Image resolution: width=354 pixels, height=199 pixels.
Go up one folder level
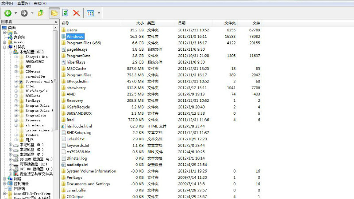pos(41,13)
